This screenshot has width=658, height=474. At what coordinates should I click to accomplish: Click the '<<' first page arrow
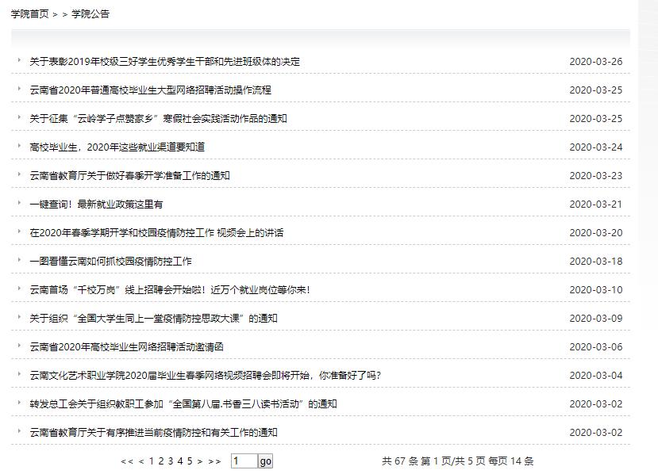click(x=126, y=461)
